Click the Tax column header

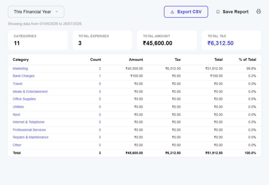178,60
